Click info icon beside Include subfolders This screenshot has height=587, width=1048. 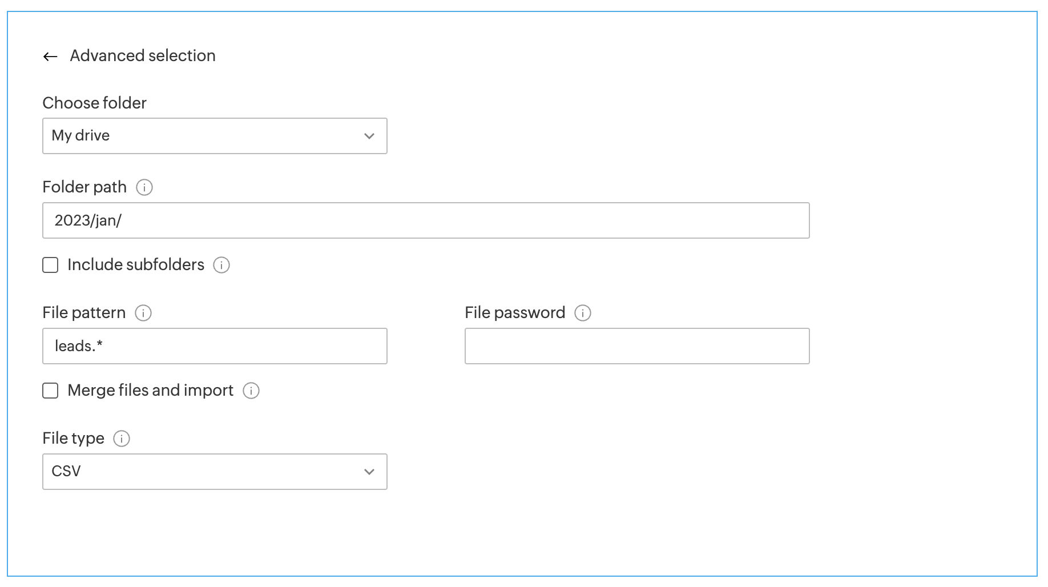pos(221,265)
